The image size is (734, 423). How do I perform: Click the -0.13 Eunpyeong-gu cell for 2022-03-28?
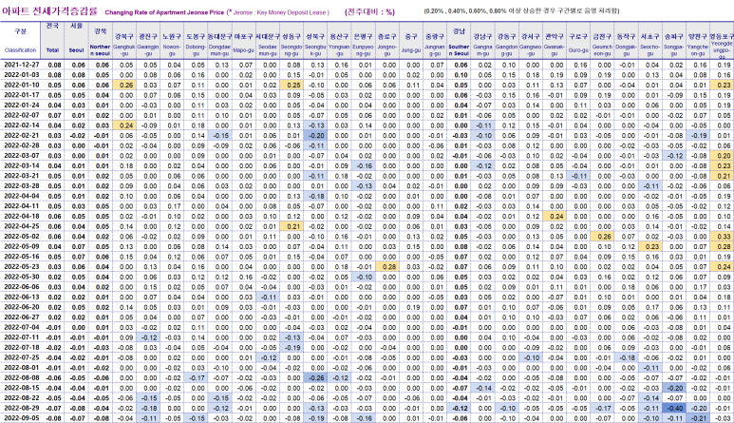click(x=364, y=186)
